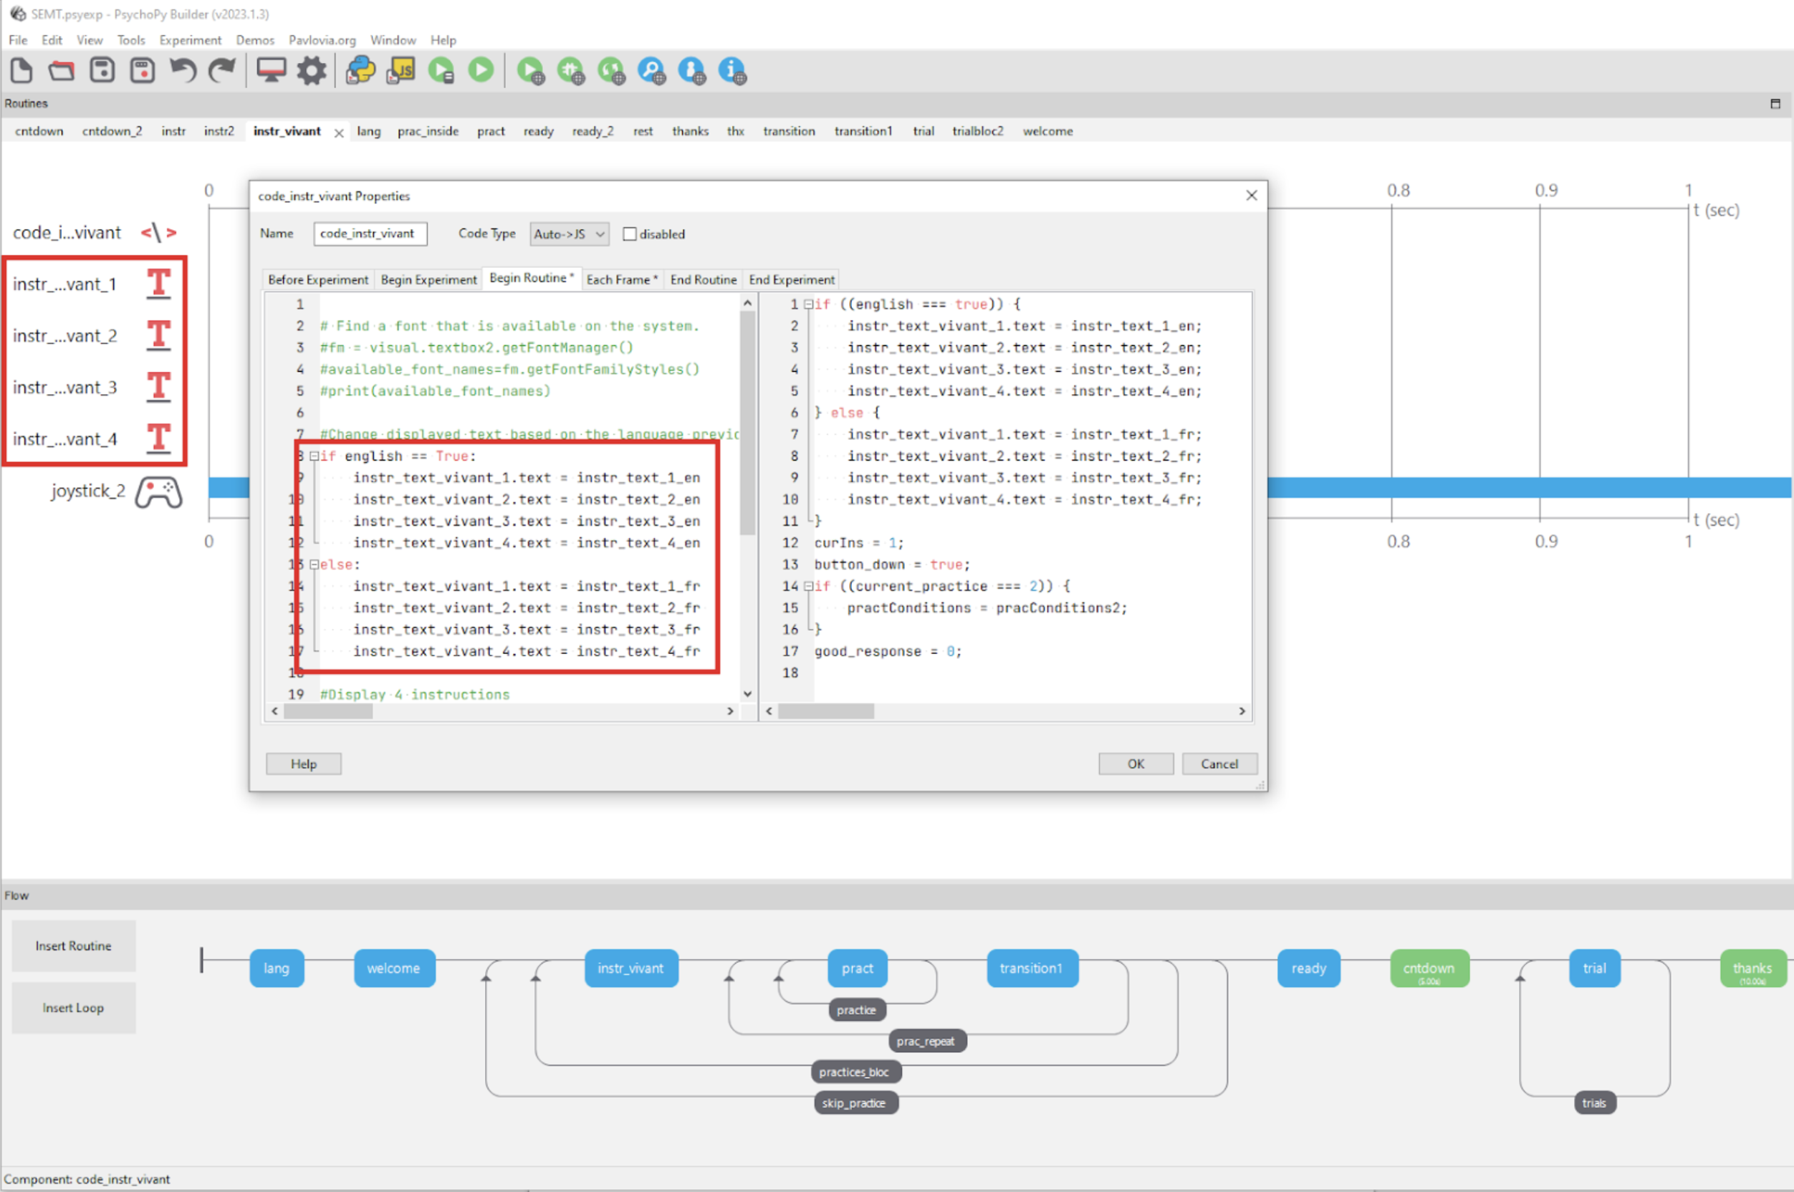Open the Code Type dropdown
Viewport: 1794px width, 1192px height.
[x=570, y=234]
